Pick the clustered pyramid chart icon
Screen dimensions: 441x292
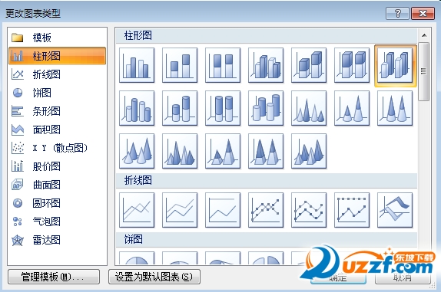pyautogui.click(x=180, y=151)
